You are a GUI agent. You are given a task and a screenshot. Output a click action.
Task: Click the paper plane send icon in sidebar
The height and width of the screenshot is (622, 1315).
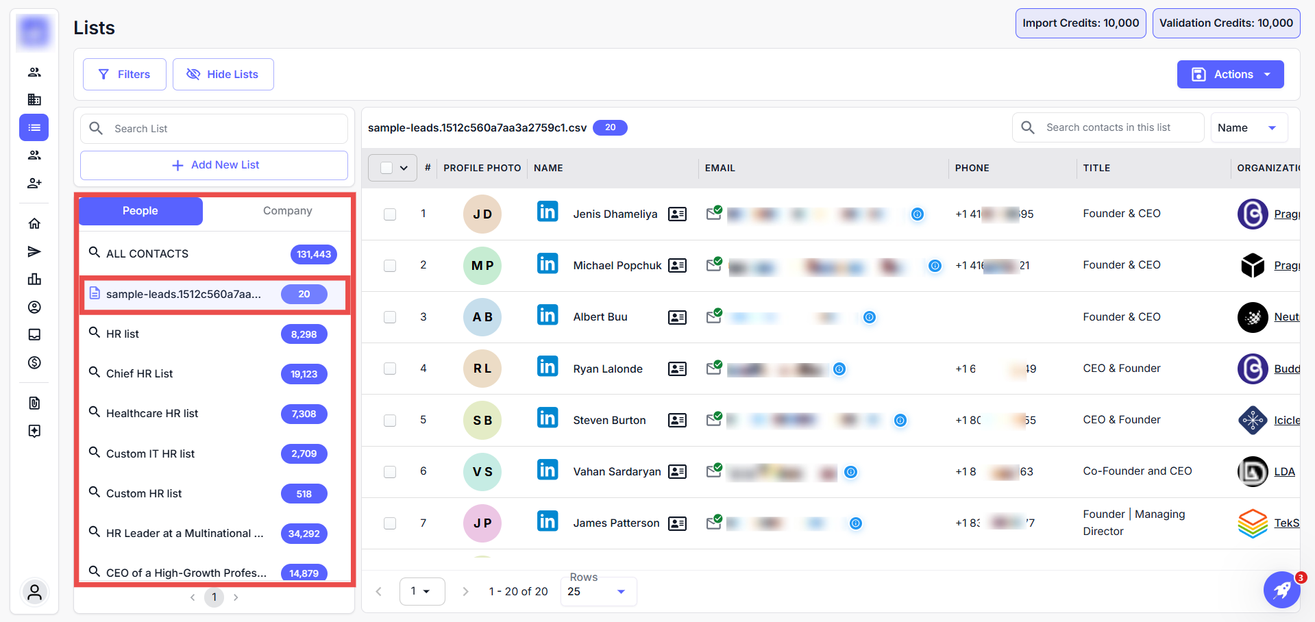pos(34,251)
